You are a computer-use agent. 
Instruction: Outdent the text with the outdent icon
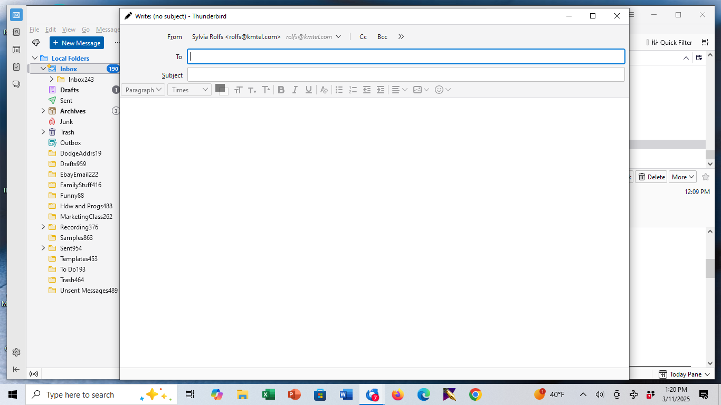[367, 90]
